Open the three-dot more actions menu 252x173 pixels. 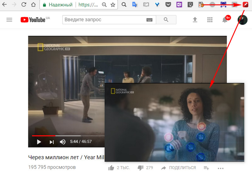pos(221,168)
